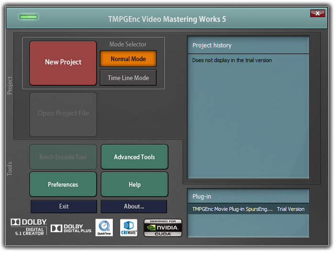
Task: Click the Mode Selector label
Action: [x=128, y=44]
